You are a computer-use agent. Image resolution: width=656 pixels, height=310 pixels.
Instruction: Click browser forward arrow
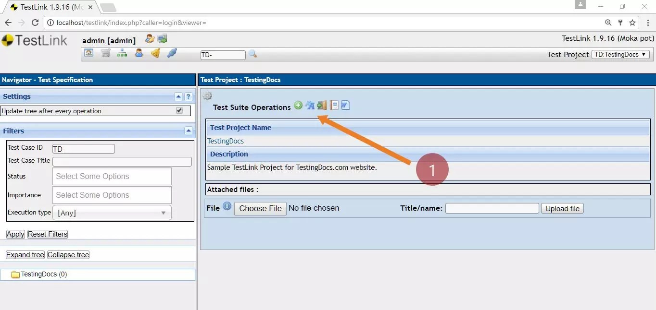pyautogui.click(x=21, y=23)
